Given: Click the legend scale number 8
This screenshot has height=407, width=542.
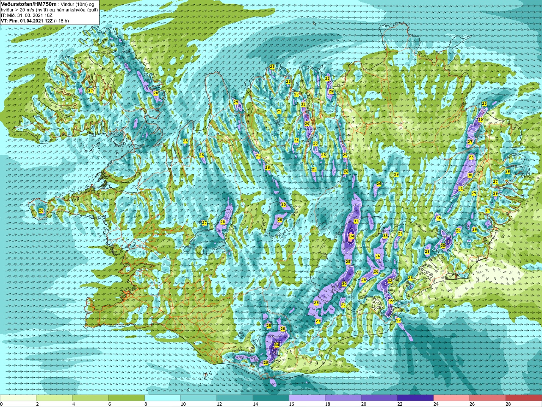Looking at the screenshot, I should 146,404.
